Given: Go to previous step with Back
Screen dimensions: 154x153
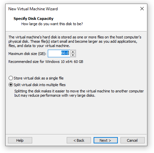Looking at the screenshot, I should 79,140.
